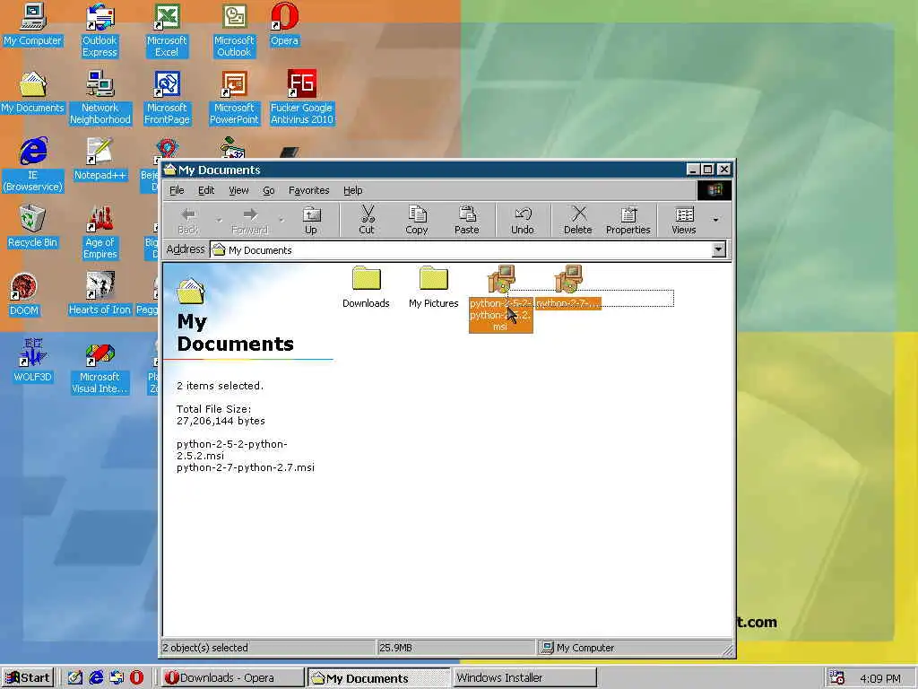Click the 4:09 PM clock
Screen dimensions: 918x689
click(880, 678)
